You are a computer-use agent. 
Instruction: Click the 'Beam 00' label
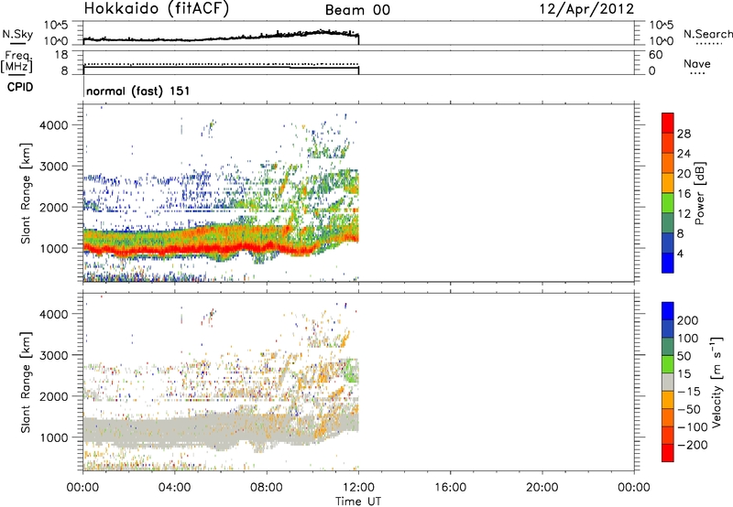pyautogui.click(x=357, y=10)
